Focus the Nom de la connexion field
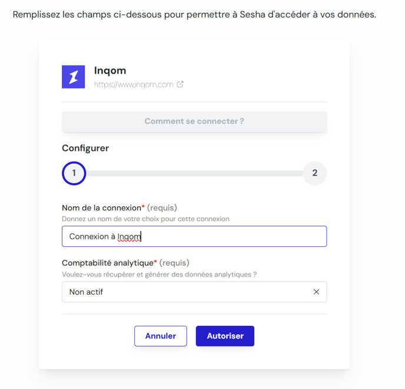This screenshot has height=389, width=405. tap(194, 236)
